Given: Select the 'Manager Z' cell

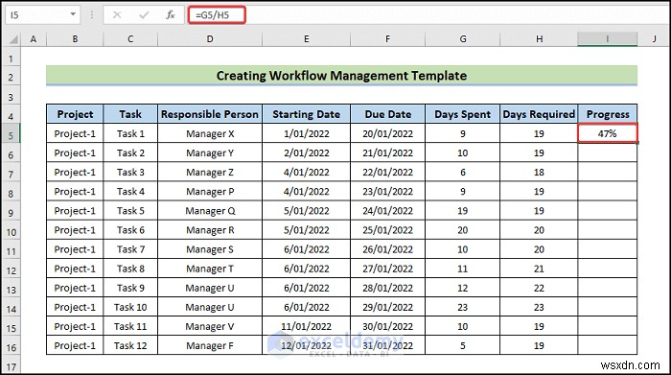Looking at the screenshot, I should (210, 172).
